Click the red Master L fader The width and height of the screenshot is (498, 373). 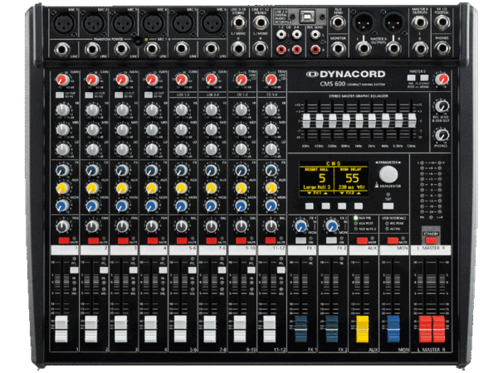click(425, 328)
